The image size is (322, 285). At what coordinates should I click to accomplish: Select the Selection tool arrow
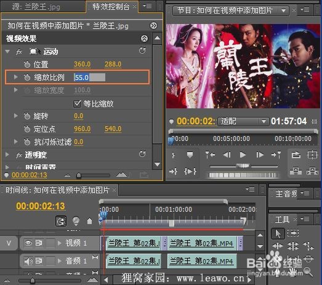point(278,234)
